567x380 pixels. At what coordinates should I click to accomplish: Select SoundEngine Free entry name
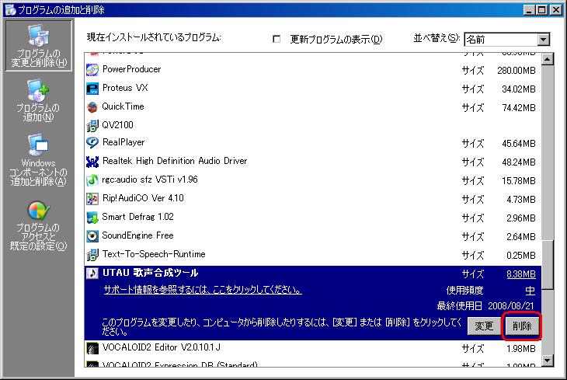pos(137,235)
